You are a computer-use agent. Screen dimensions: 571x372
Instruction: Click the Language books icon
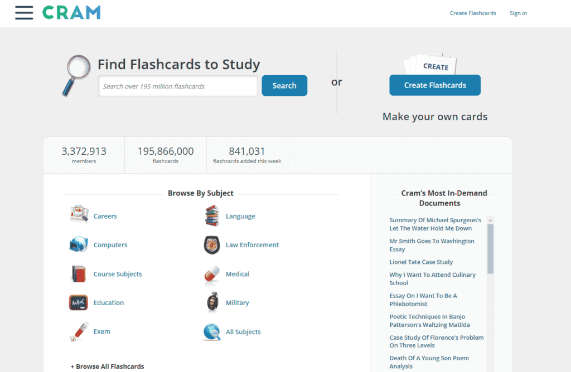coord(212,216)
